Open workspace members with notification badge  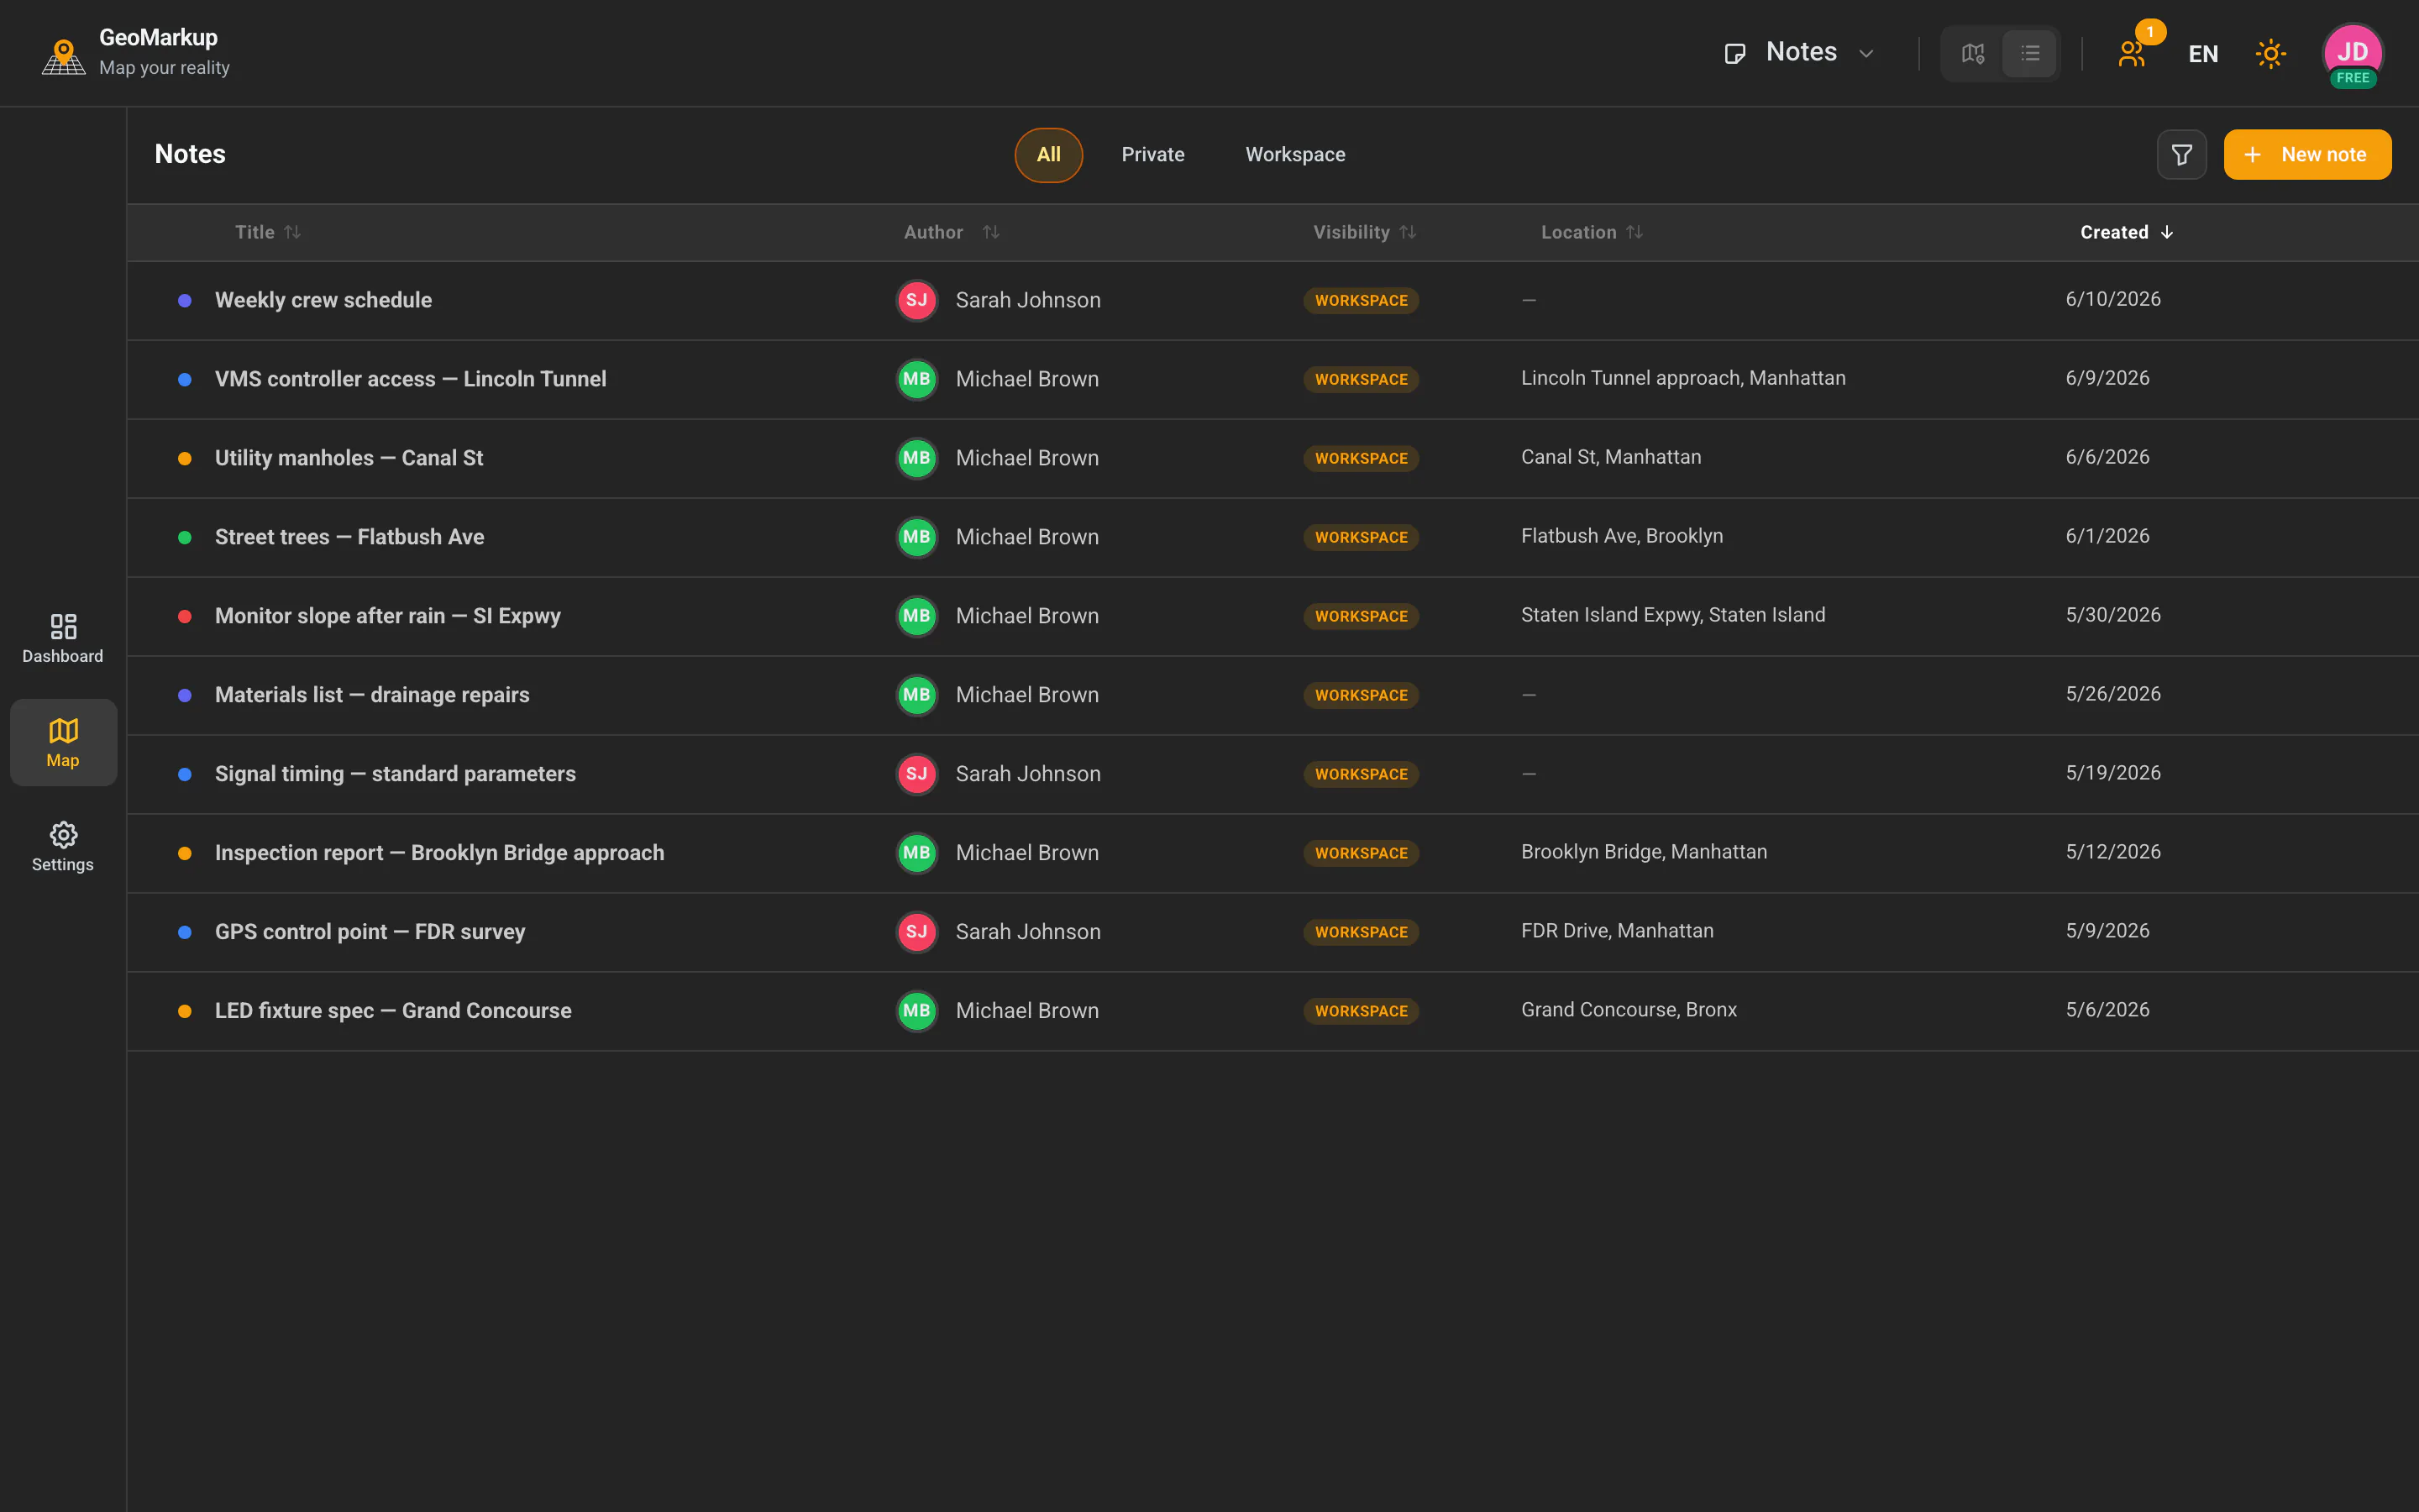(2132, 53)
